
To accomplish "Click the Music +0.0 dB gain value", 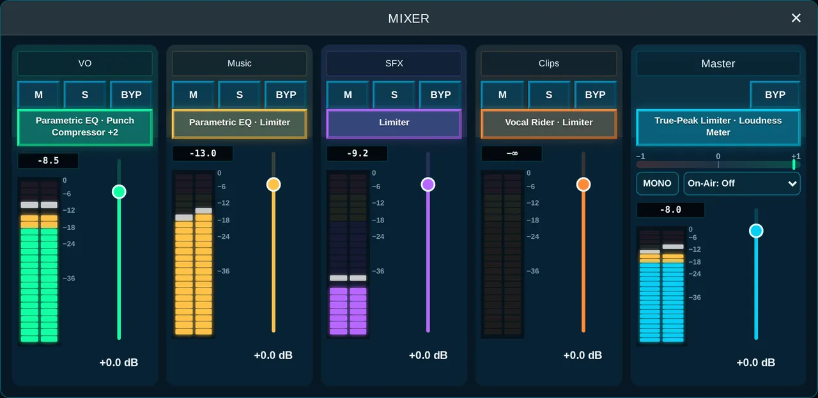I will (x=274, y=356).
